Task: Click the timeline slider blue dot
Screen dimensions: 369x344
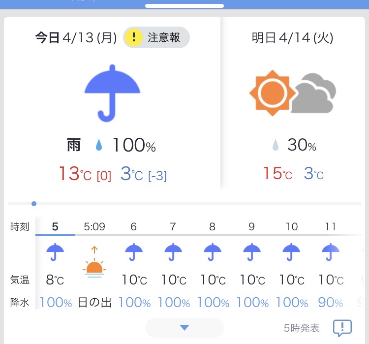Action: pyautogui.click(x=34, y=204)
